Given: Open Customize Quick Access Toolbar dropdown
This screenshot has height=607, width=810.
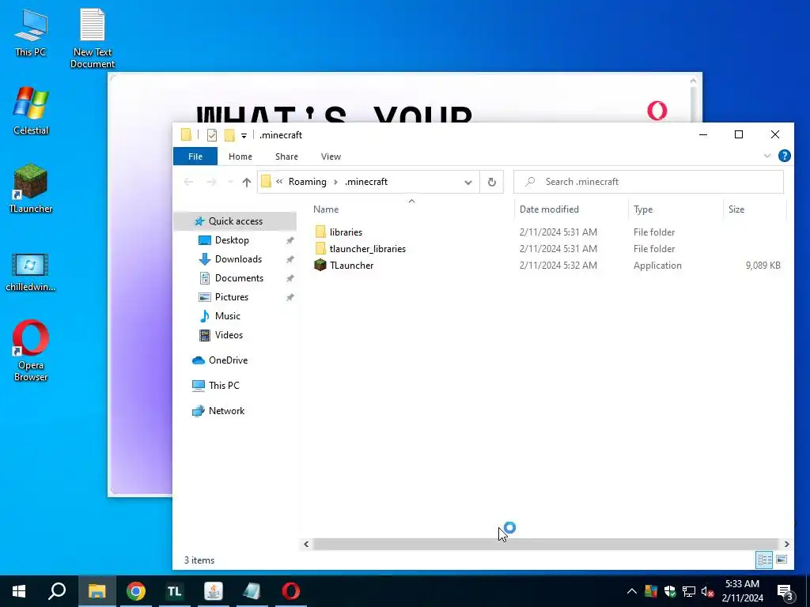Looking at the screenshot, I should (x=244, y=136).
